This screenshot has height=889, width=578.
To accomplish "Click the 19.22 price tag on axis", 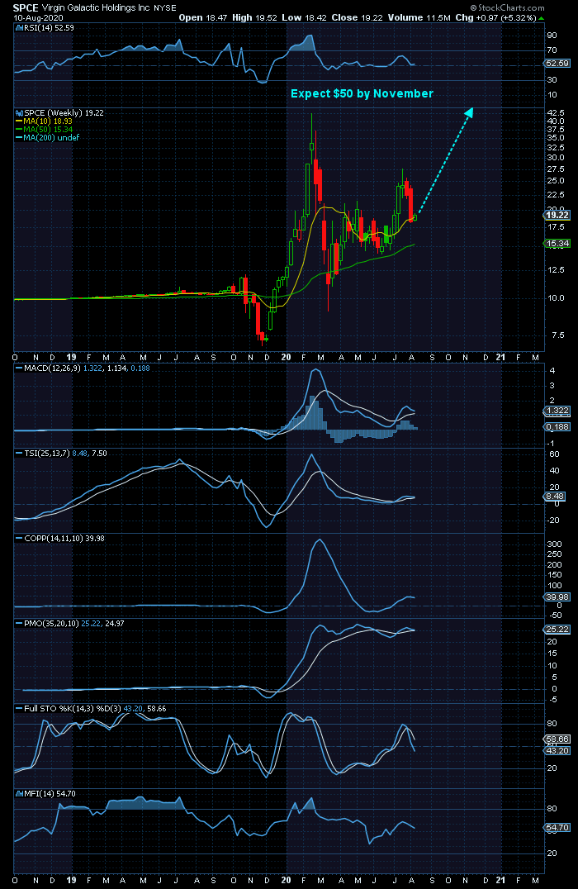I will 557,215.
